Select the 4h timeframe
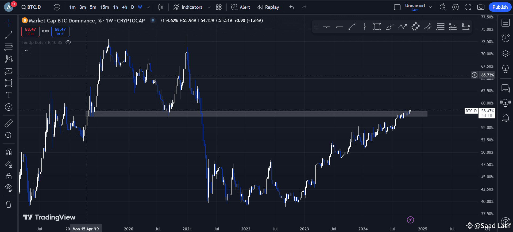The width and height of the screenshot is (513, 232). tap(125, 7)
